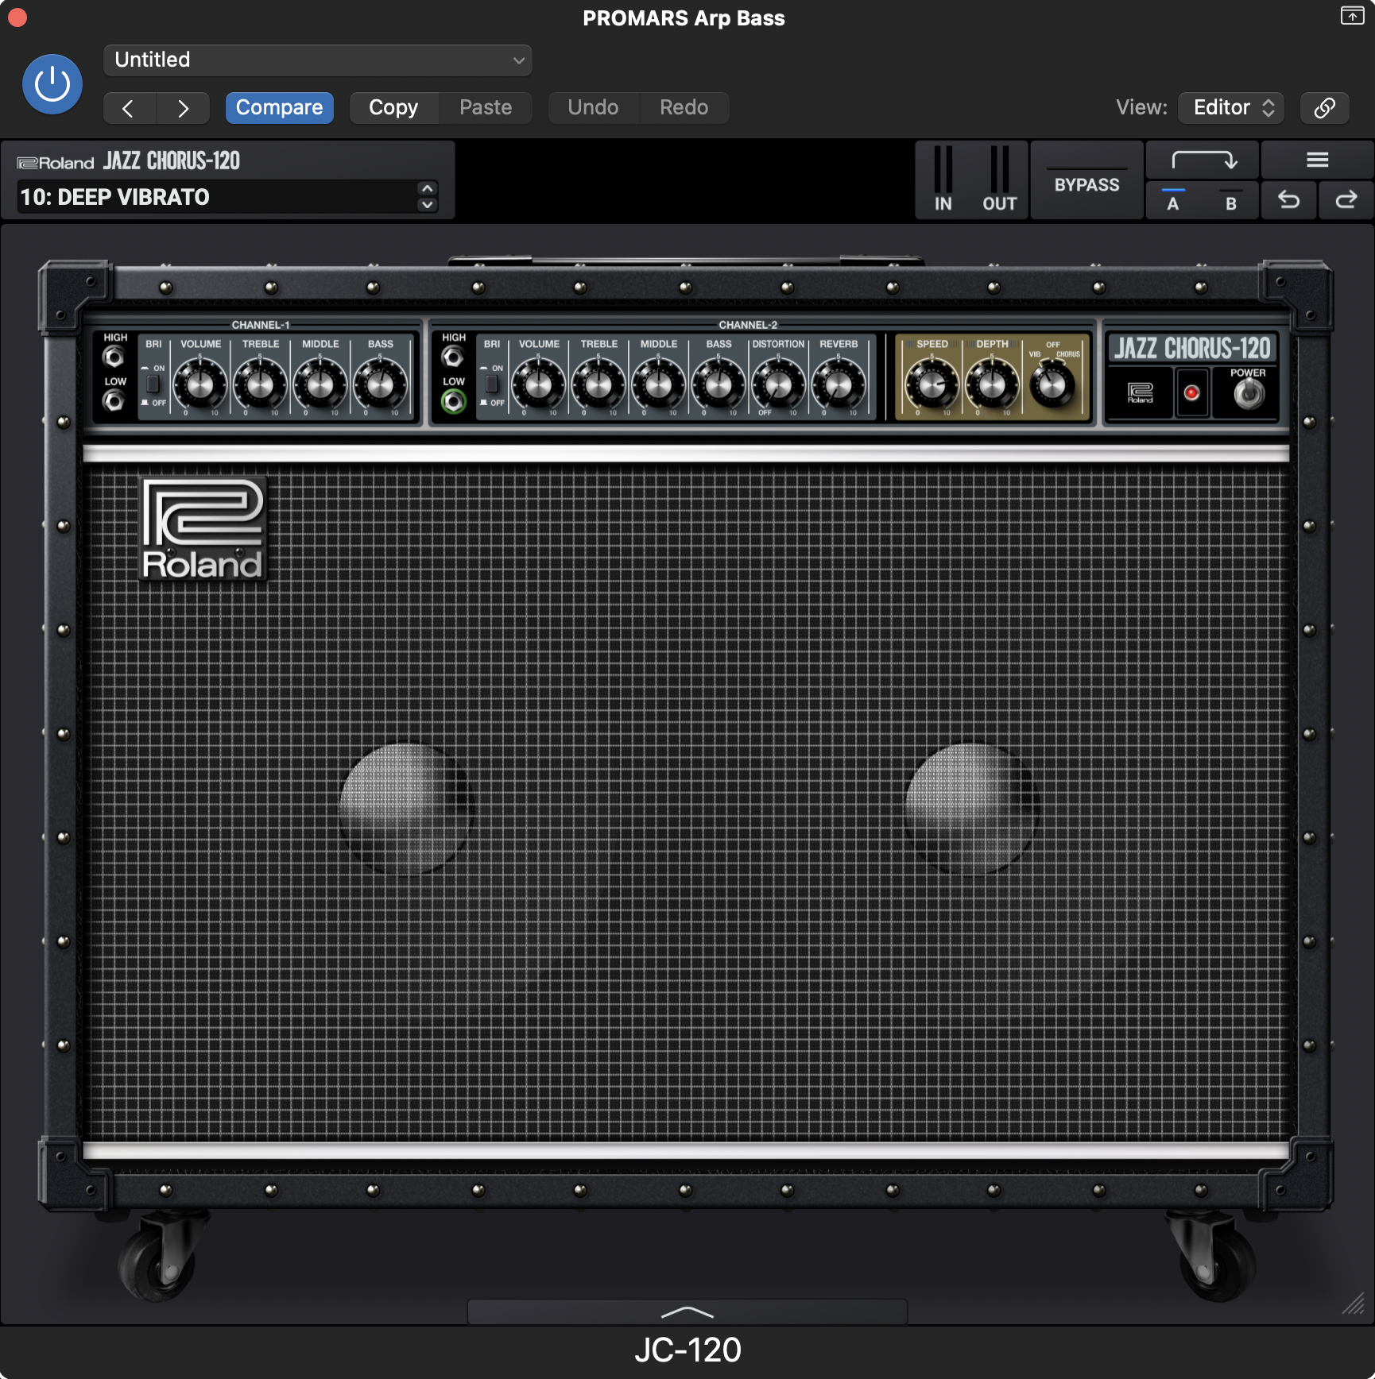Click the Paste button
1375x1379 pixels.
486,108
